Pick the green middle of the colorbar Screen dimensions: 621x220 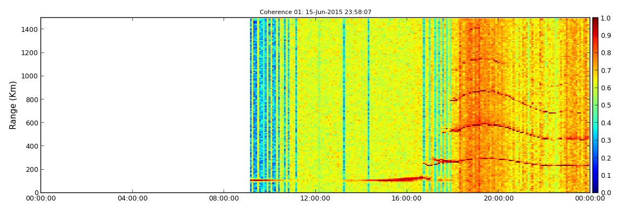tap(595, 105)
